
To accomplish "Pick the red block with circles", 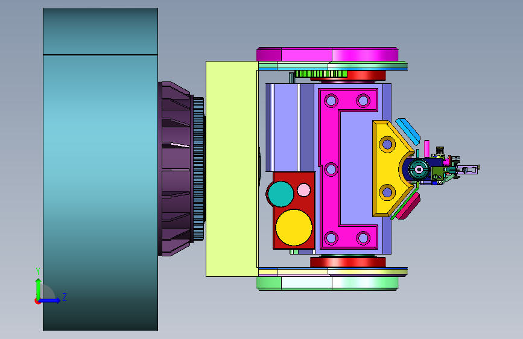I will (294, 211).
